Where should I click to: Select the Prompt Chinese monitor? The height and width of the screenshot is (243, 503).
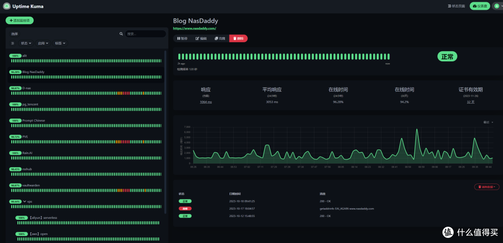(86, 123)
